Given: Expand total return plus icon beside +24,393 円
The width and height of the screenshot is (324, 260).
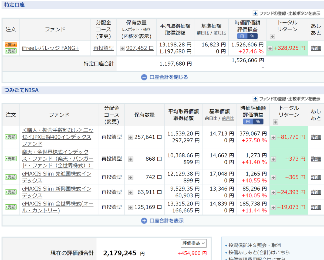Looking at the screenshot, I should [x=273, y=192].
